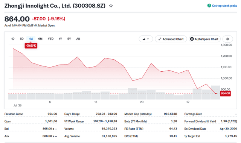Click the -31.97% change badge
The width and height of the screenshot is (241, 143).
coord(31,46)
